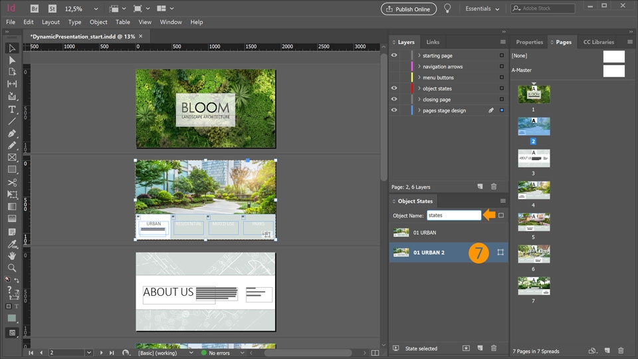Select the A-Master page entry
This screenshot has height=359, width=638.
568,70
